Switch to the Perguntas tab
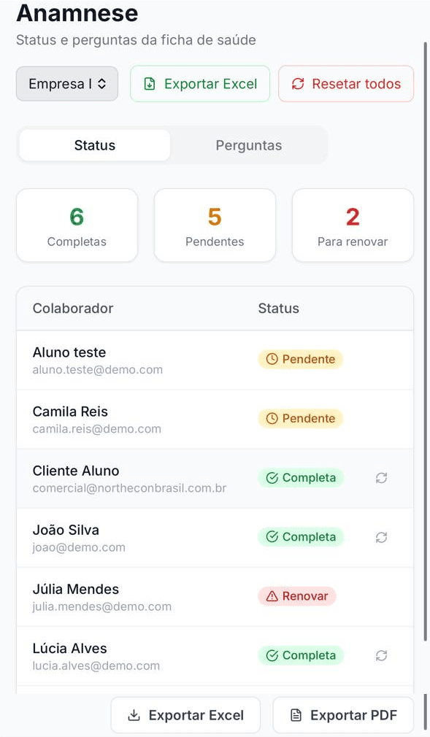Screen dimensions: 430x737 point(249,145)
